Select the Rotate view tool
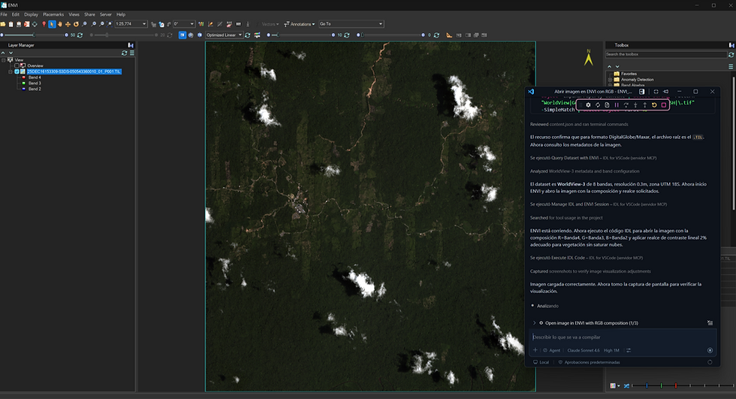736x399 pixels. click(x=76, y=24)
